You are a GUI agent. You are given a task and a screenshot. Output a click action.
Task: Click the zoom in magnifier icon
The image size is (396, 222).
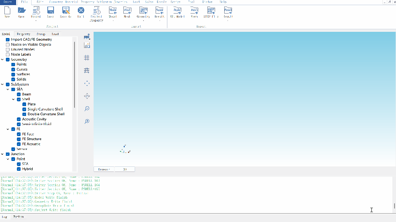[x=87, y=121]
